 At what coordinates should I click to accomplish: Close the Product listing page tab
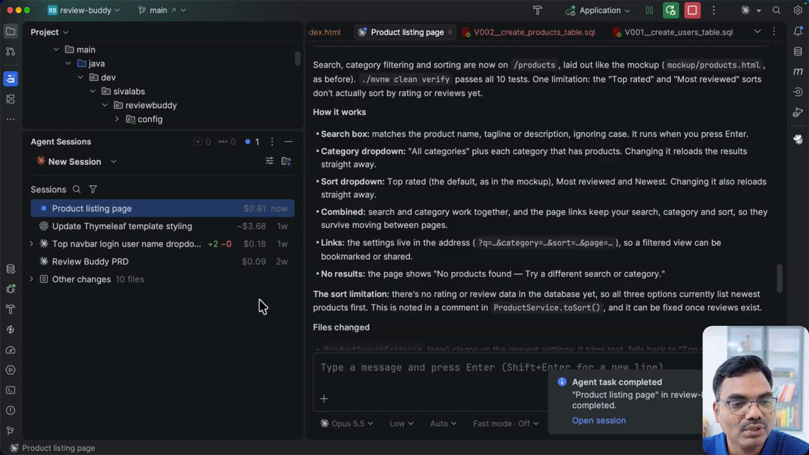[449, 32]
